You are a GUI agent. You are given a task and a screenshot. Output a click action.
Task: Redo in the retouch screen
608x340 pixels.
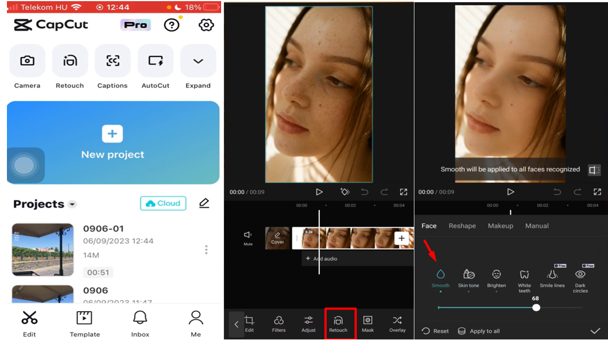[x=577, y=192]
